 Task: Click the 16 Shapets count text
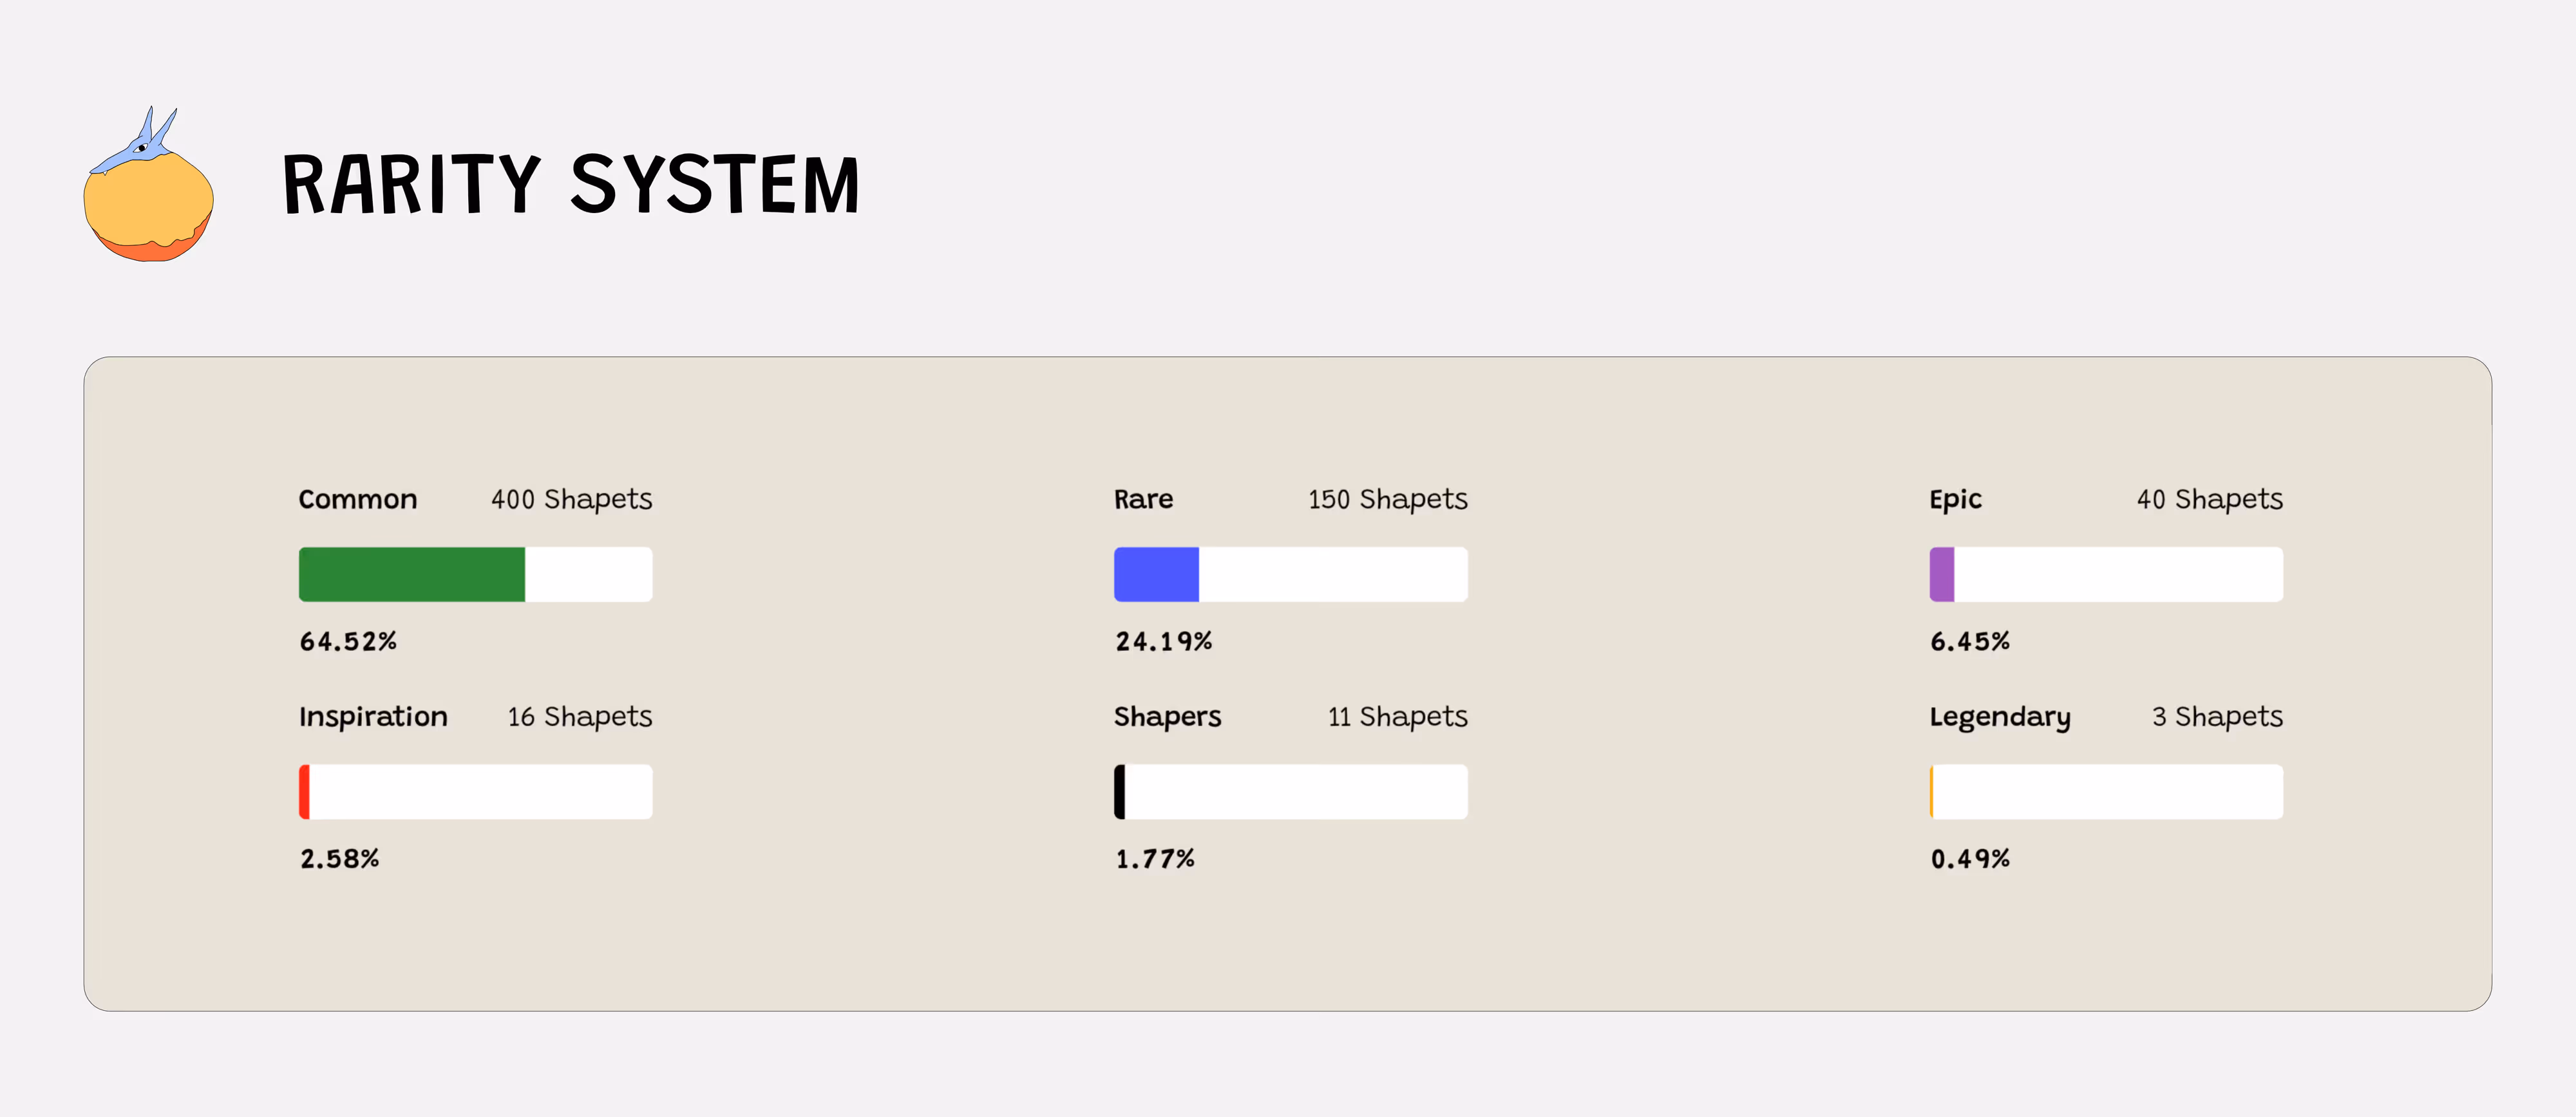(x=579, y=717)
